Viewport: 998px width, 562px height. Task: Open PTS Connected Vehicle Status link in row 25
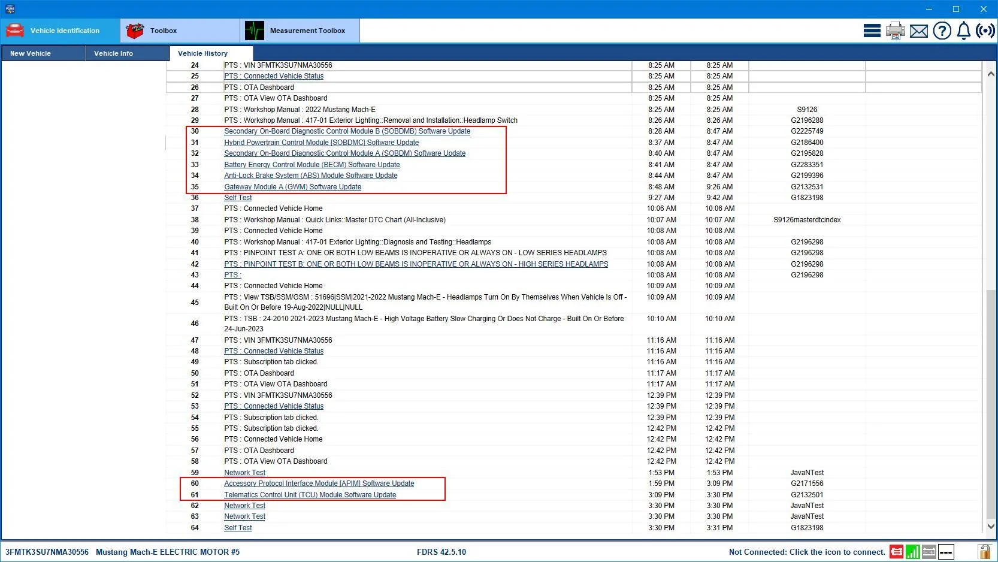[274, 76]
